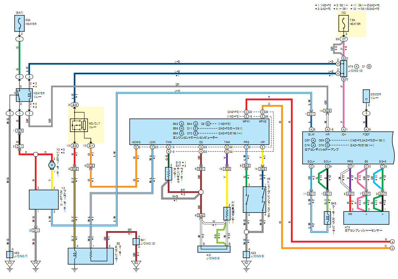This screenshot has height=279, width=398.
Task: Select the A79 J/C (NO.10) connector block
Action: [343, 69]
